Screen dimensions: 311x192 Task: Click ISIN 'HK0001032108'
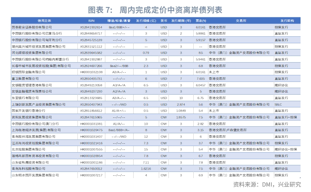coord(91,72)
